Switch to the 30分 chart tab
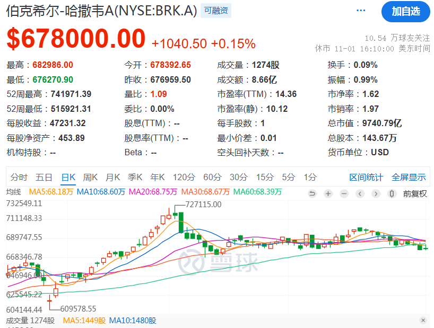This screenshot has height=328, width=434. (239, 177)
